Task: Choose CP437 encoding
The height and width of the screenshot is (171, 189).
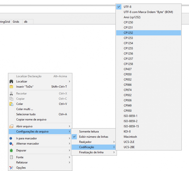Action: 148,69
